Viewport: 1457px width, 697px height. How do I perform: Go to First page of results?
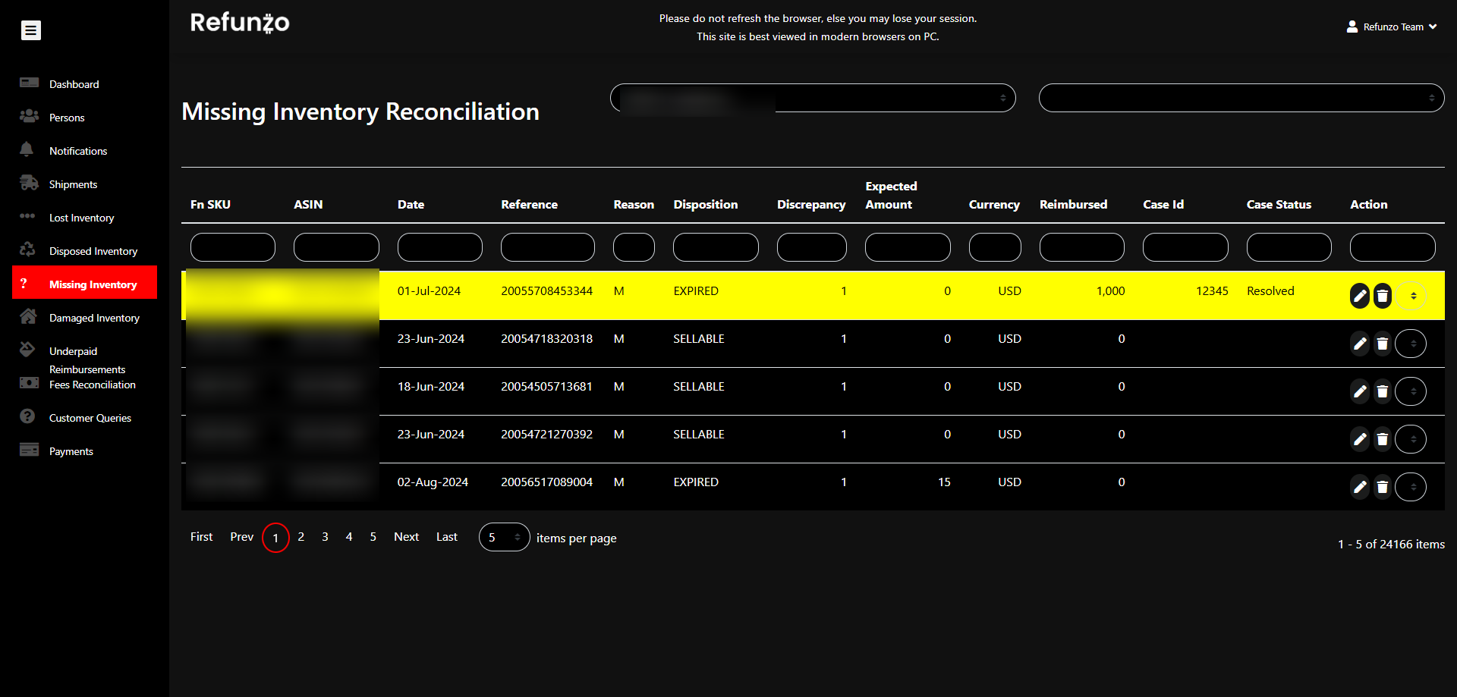pos(201,537)
